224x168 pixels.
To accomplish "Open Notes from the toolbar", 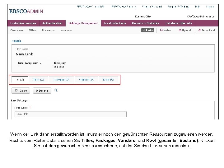I will [166, 30].
